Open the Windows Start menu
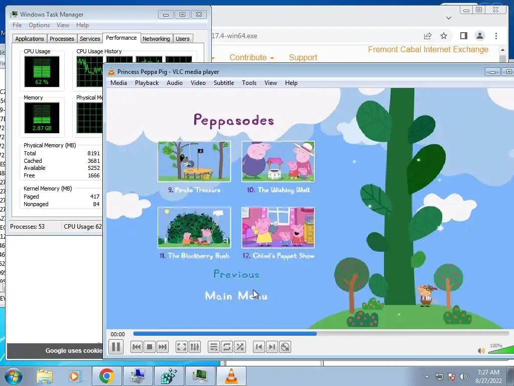 (x=14, y=376)
